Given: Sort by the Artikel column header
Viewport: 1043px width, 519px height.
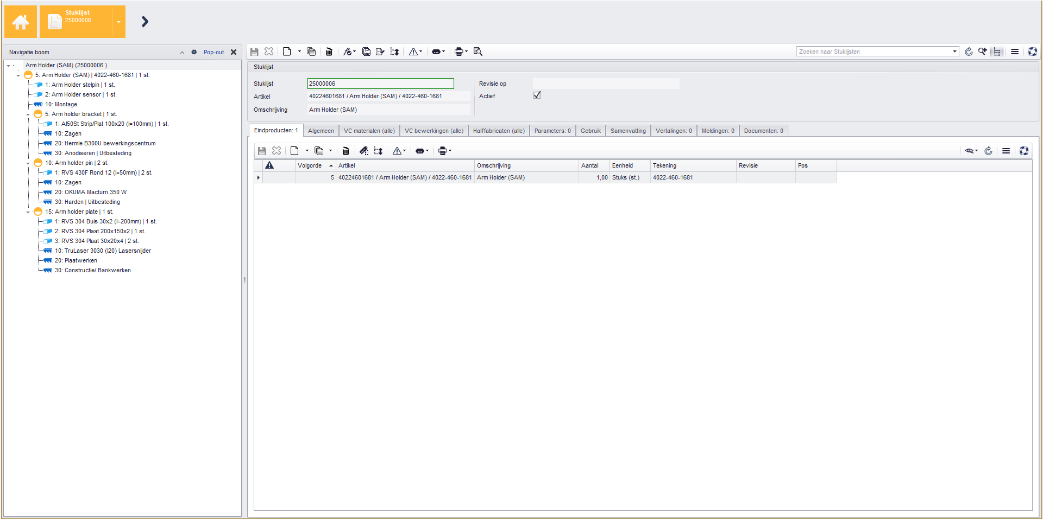Looking at the screenshot, I should [x=405, y=166].
